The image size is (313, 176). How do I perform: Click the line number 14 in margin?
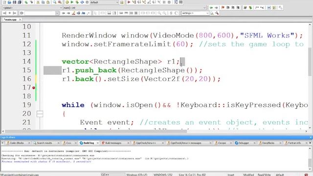point(26,62)
